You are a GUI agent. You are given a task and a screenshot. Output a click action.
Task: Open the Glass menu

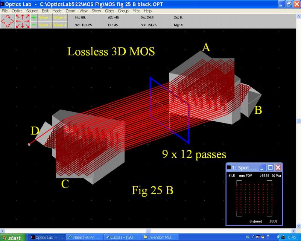click(109, 11)
